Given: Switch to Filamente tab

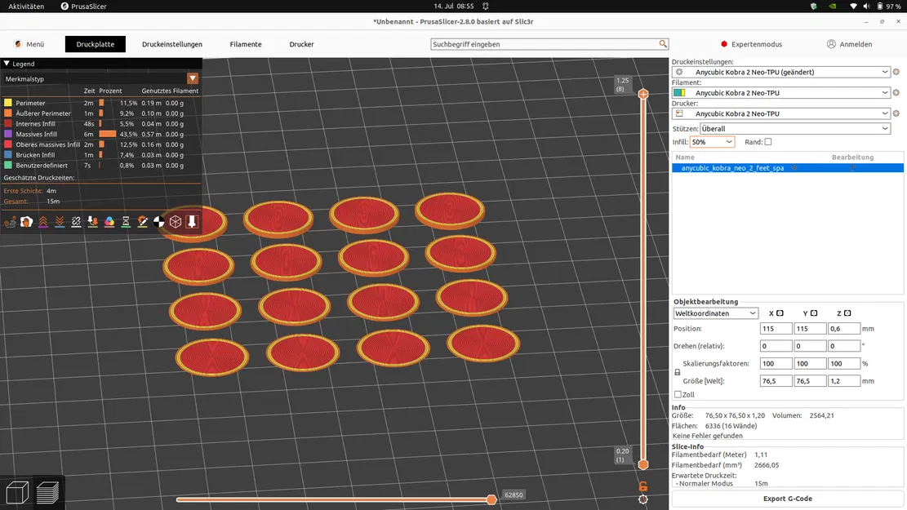Looking at the screenshot, I should click(x=246, y=44).
